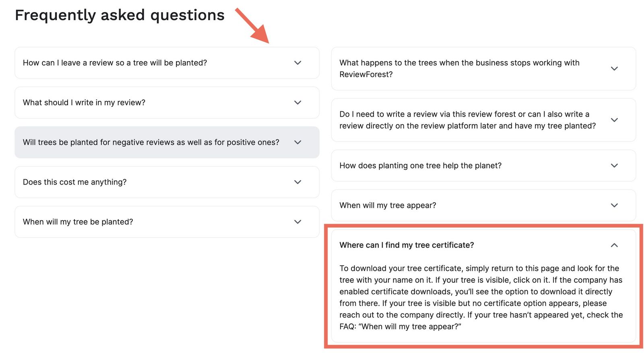The image size is (644, 353).
Task: Expand "How can I leave a review" question text
Action: [115, 63]
